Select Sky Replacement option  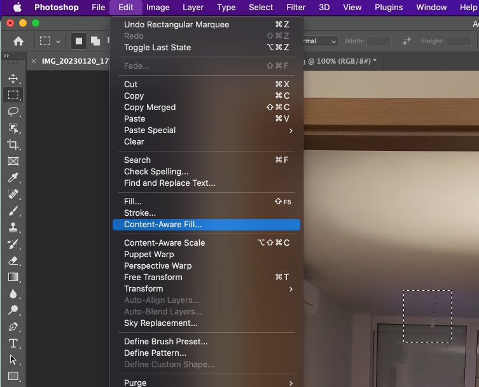coord(206,323)
